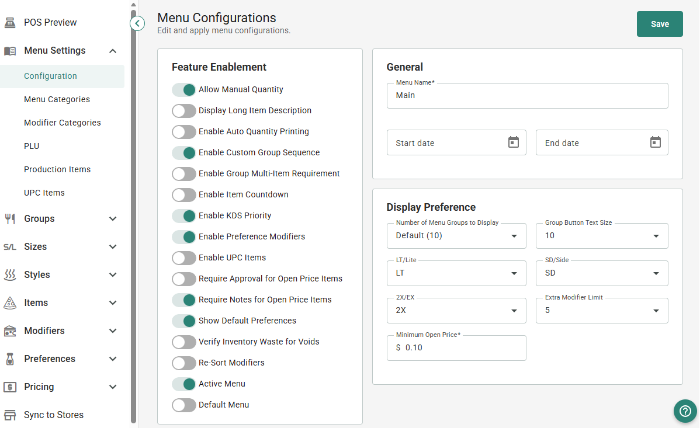Click the Menu Settings book icon

click(10, 51)
